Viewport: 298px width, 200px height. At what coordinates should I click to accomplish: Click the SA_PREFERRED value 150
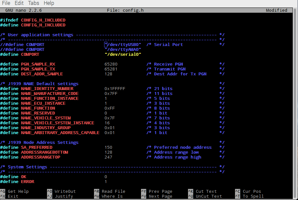coord(108,147)
